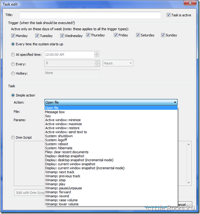The height and width of the screenshot is (214, 200).
Task: Choose the Hotkey trigger radio button
Action: pyautogui.click(x=13, y=73)
